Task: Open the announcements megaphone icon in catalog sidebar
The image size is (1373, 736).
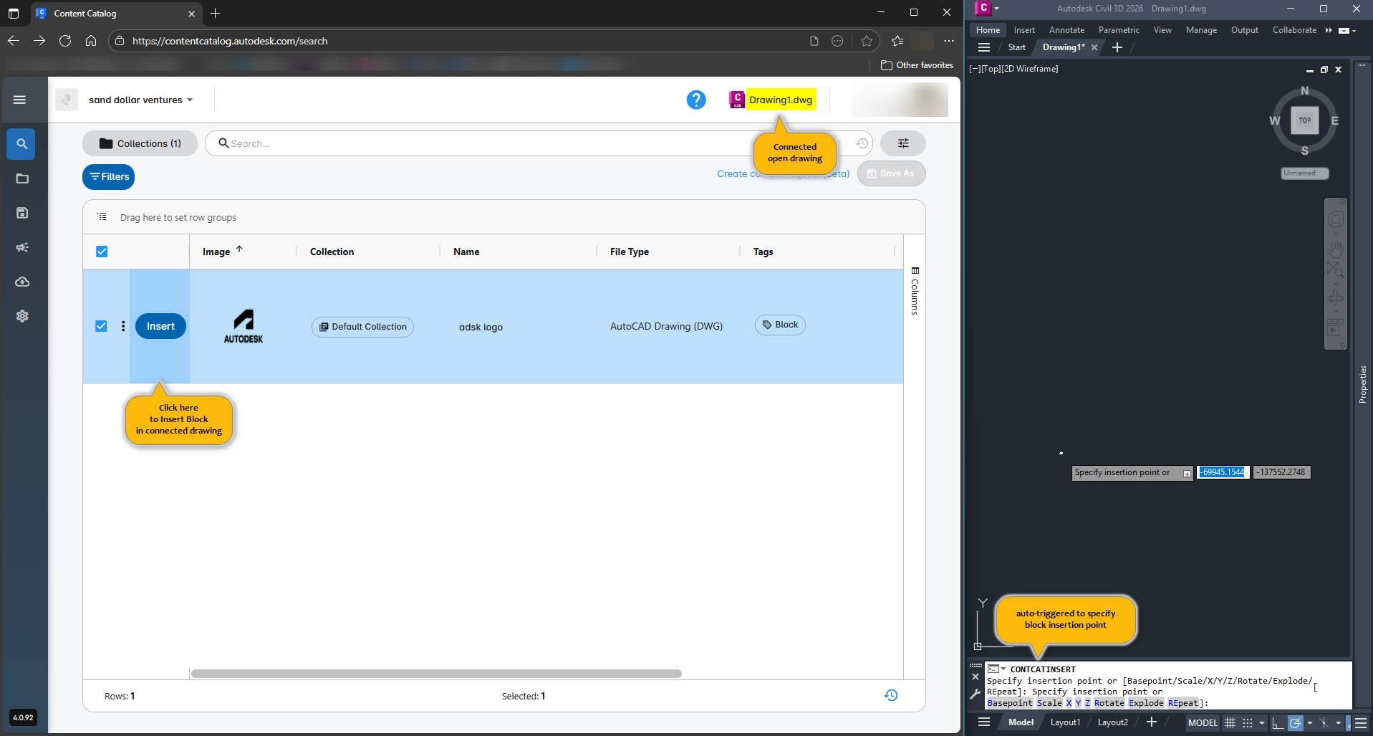Action: 21,247
